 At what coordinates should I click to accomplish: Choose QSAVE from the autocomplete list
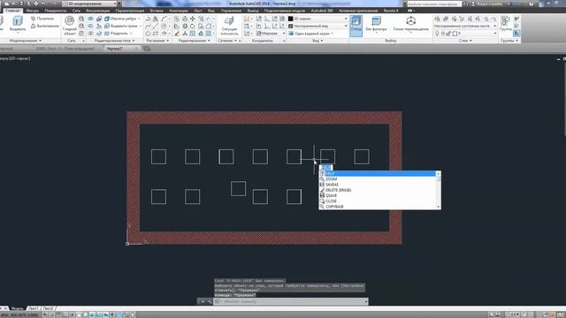click(378, 195)
